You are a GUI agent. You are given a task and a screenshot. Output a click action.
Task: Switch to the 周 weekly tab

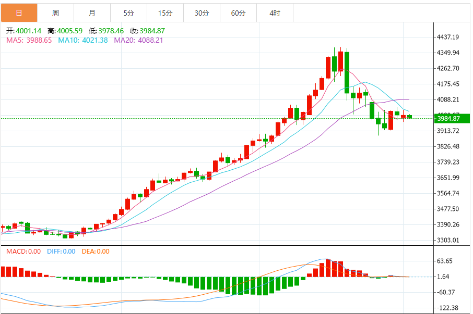click(55, 12)
